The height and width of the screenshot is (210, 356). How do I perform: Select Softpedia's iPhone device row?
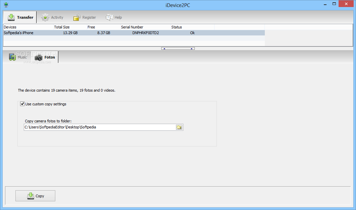[134, 33]
